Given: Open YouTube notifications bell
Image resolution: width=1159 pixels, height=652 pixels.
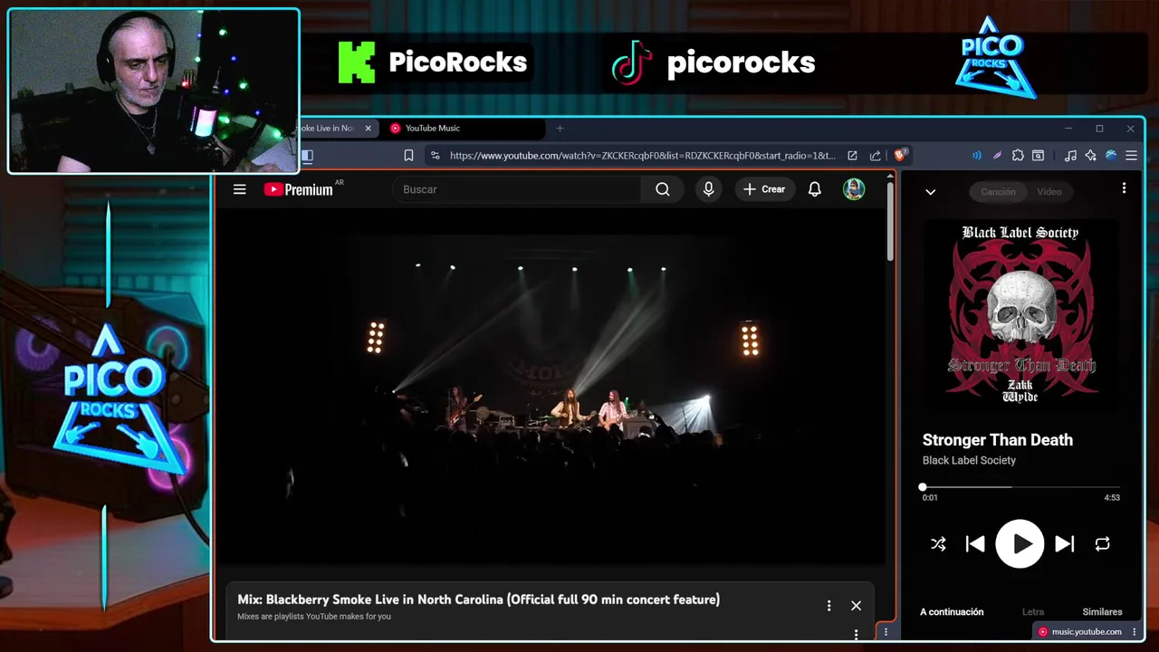Looking at the screenshot, I should (x=815, y=189).
